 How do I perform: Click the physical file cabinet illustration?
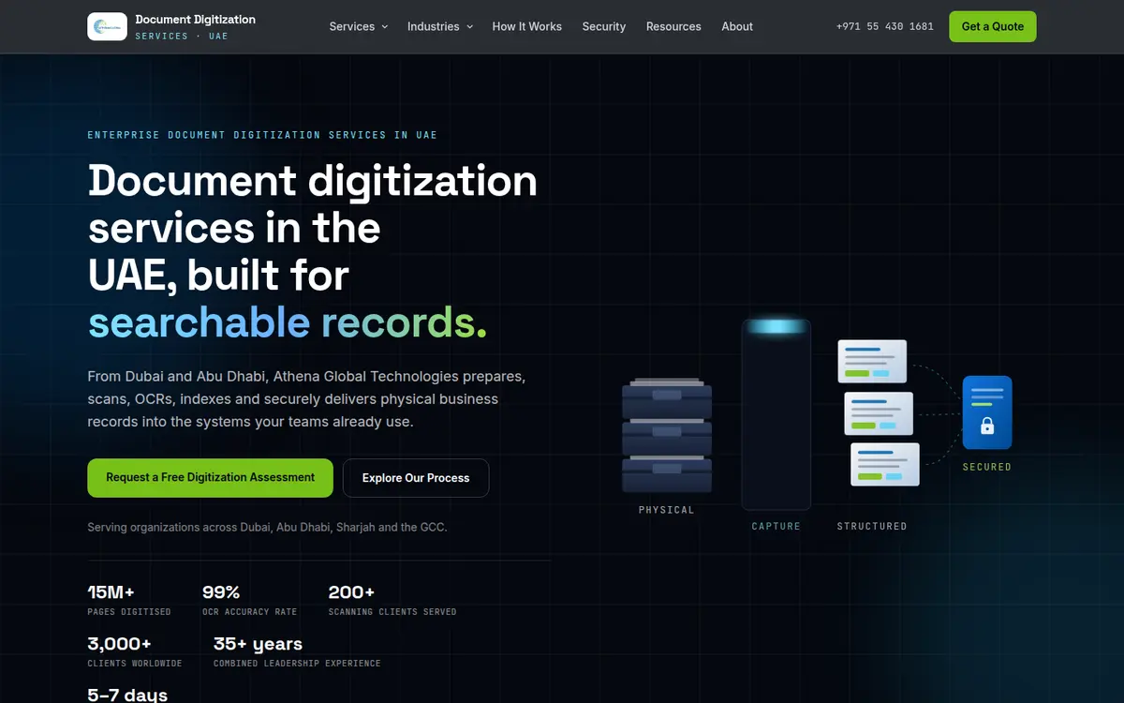(667, 434)
